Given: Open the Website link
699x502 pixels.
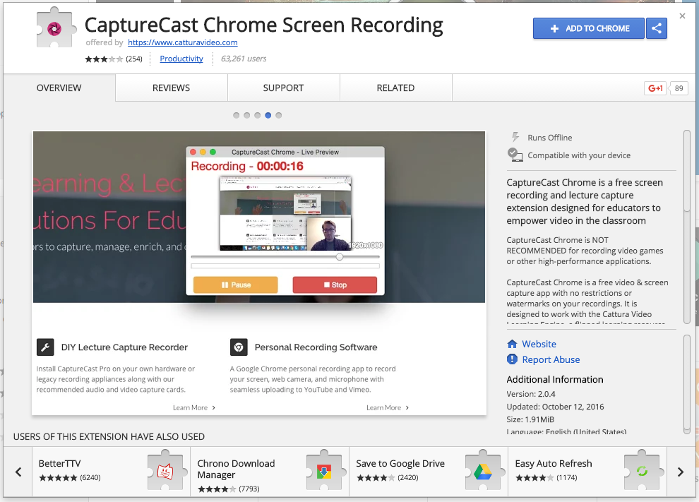Looking at the screenshot, I should coord(539,344).
